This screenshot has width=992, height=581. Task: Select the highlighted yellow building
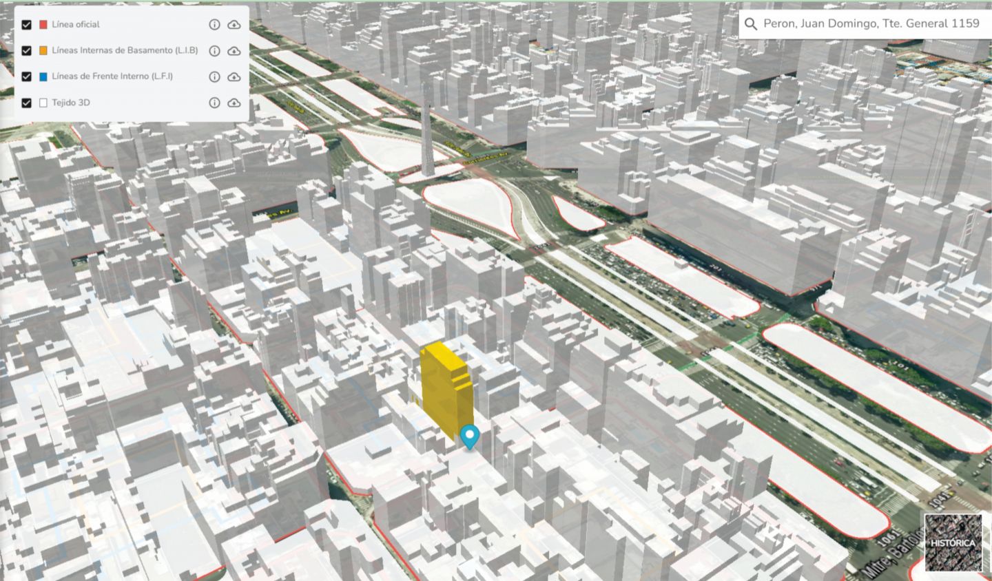[444, 388]
